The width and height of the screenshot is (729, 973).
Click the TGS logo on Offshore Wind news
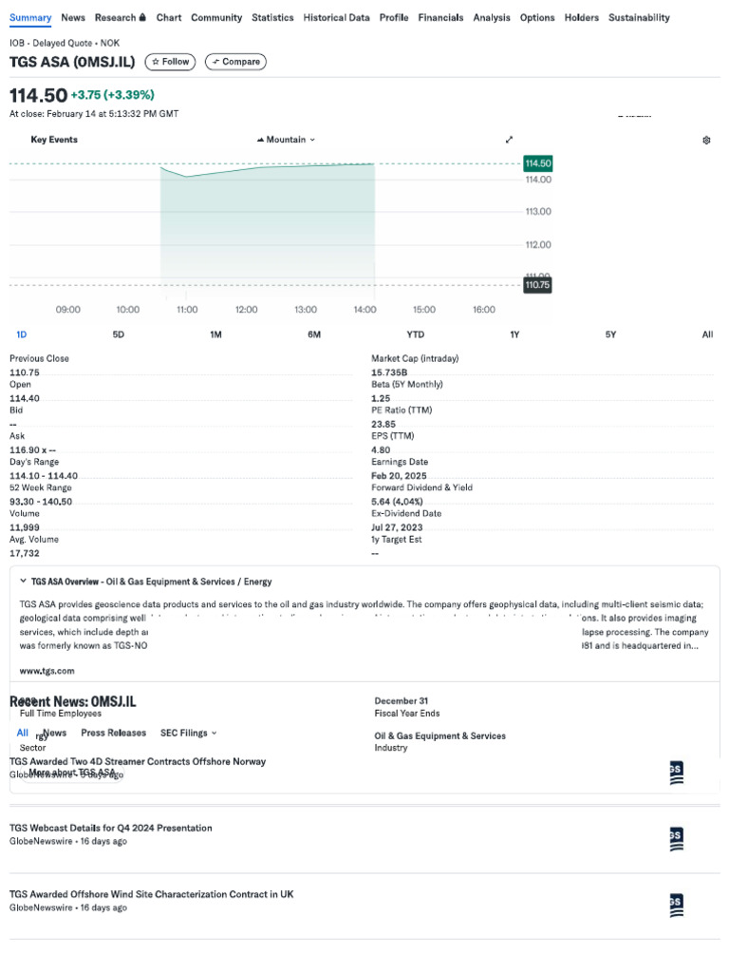click(676, 906)
